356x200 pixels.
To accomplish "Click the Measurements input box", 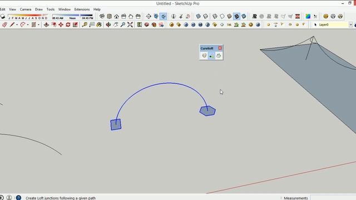I will pos(333,198).
